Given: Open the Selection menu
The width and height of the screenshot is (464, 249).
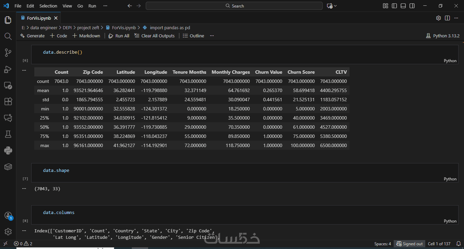Looking at the screenshot, I should pos(48,6).
